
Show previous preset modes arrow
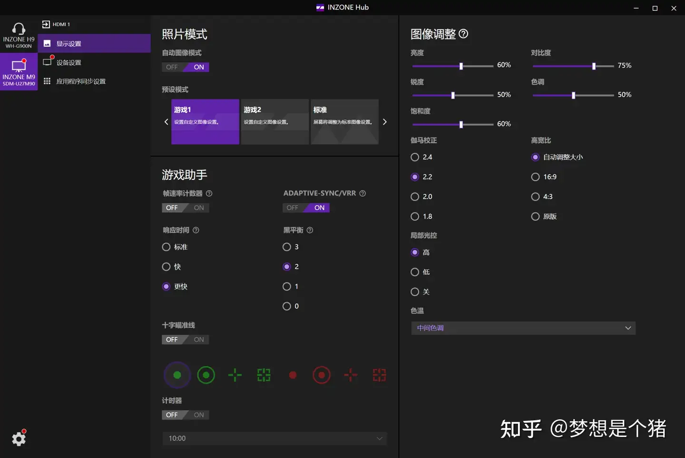point(166,122)
